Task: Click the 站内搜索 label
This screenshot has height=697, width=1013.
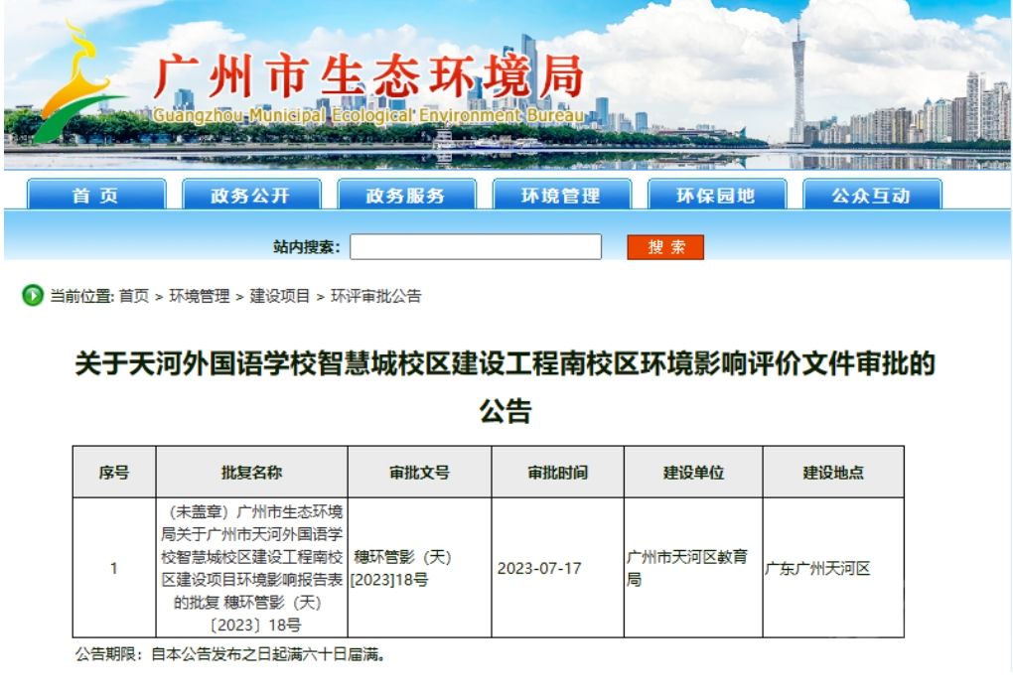Action: [x=306, y=247]
